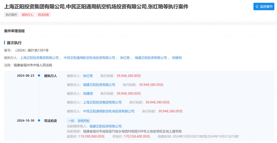Click 张红艳 in the 2024-08-23 timeline entry
This screenshot has width=277, height=143.
[x=88, y=76]
